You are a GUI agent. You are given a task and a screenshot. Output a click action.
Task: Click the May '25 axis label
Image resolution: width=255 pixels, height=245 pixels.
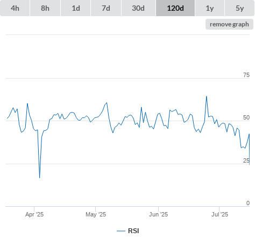coord(96,214)
